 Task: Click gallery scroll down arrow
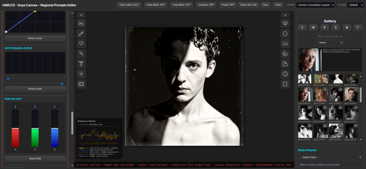point(361,140)
